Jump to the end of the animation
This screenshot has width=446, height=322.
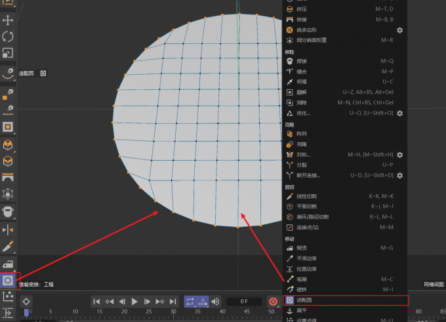(172, 302)
